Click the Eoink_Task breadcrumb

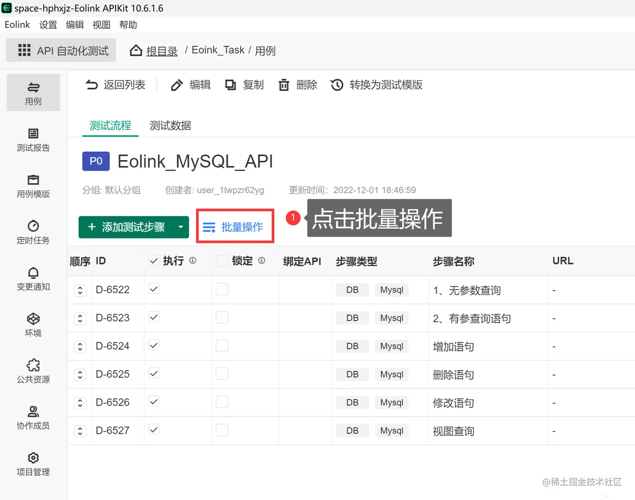point(218,50)
